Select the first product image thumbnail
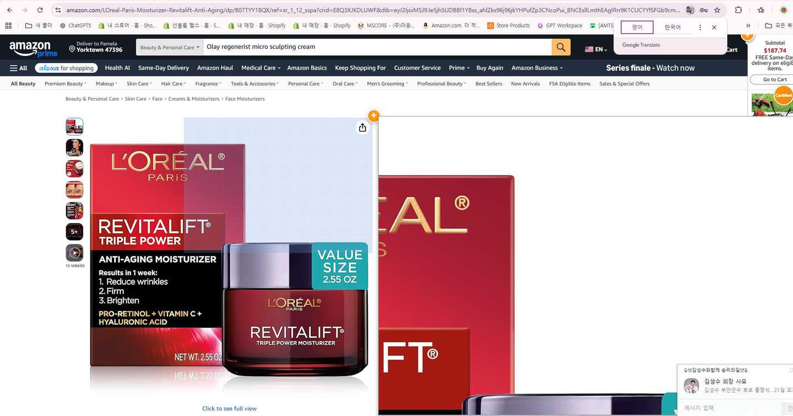The width and height of the screenshot is (793, 416). coord(75,127)
